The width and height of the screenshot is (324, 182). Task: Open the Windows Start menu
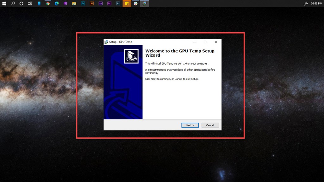tap(4, 3)
